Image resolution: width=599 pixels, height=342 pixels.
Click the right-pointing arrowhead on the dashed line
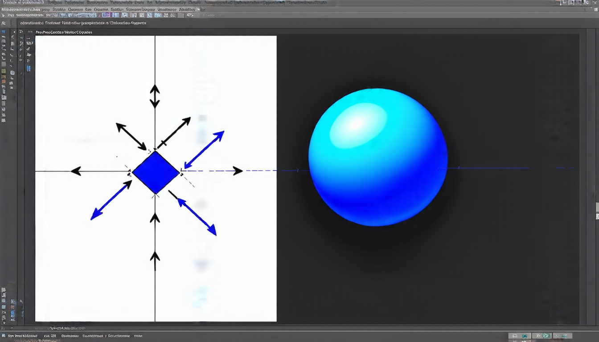click(x=238, y=171)
